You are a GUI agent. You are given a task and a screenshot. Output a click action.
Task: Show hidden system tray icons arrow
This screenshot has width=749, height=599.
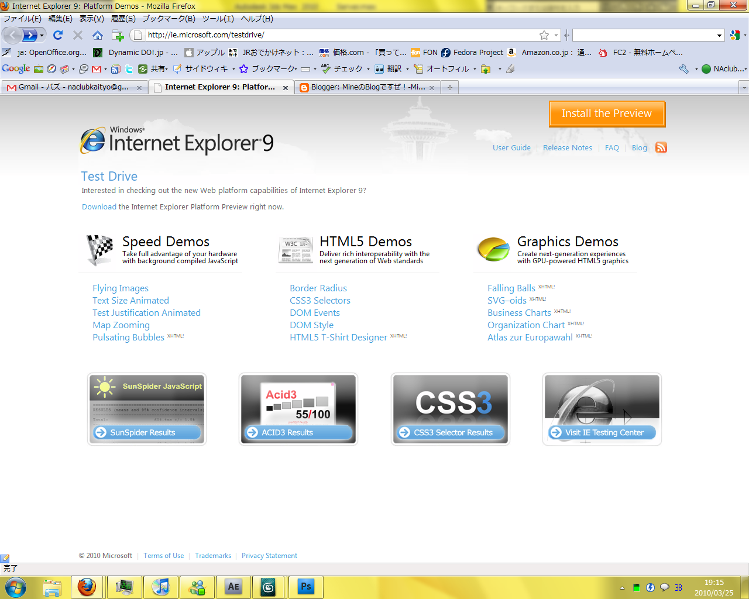pos(622,588)
